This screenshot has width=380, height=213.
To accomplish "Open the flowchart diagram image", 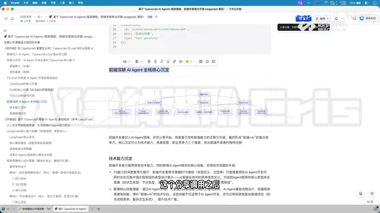I will pos(189,104).
